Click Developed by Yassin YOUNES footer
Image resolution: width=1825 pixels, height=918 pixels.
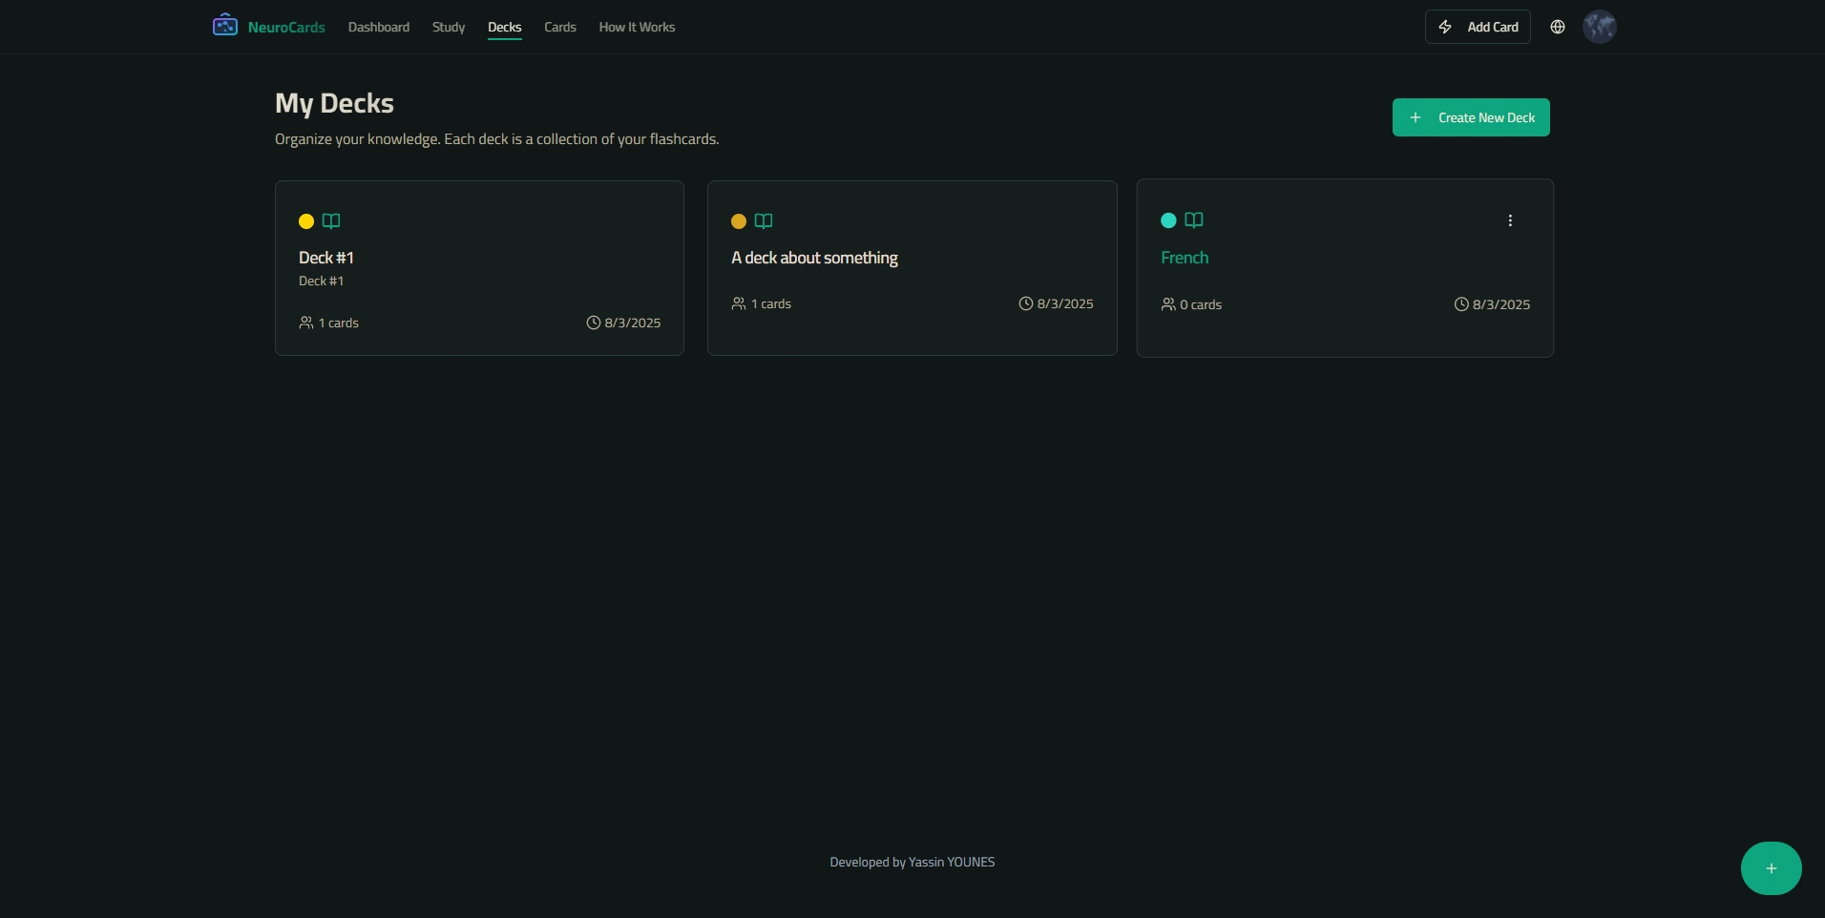point(912,862)
